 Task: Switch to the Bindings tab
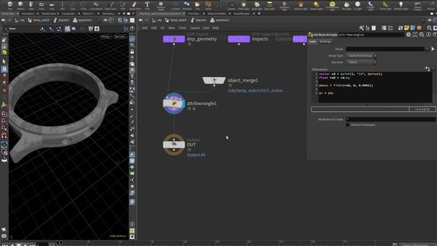tap(325, 42)
